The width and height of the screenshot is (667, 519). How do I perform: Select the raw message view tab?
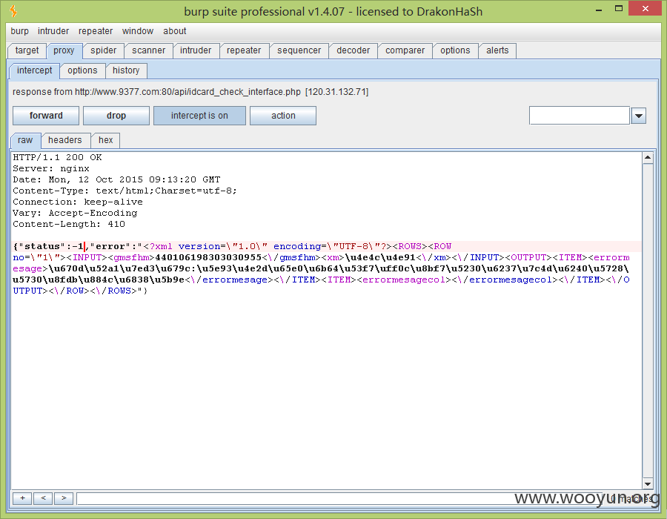coord(25,140)
